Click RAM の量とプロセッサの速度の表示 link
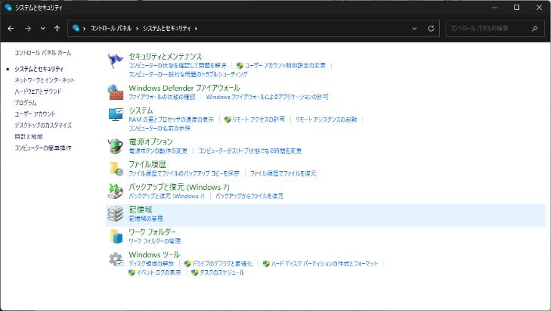Screen dimensions: 551x311 coord(171,120)
